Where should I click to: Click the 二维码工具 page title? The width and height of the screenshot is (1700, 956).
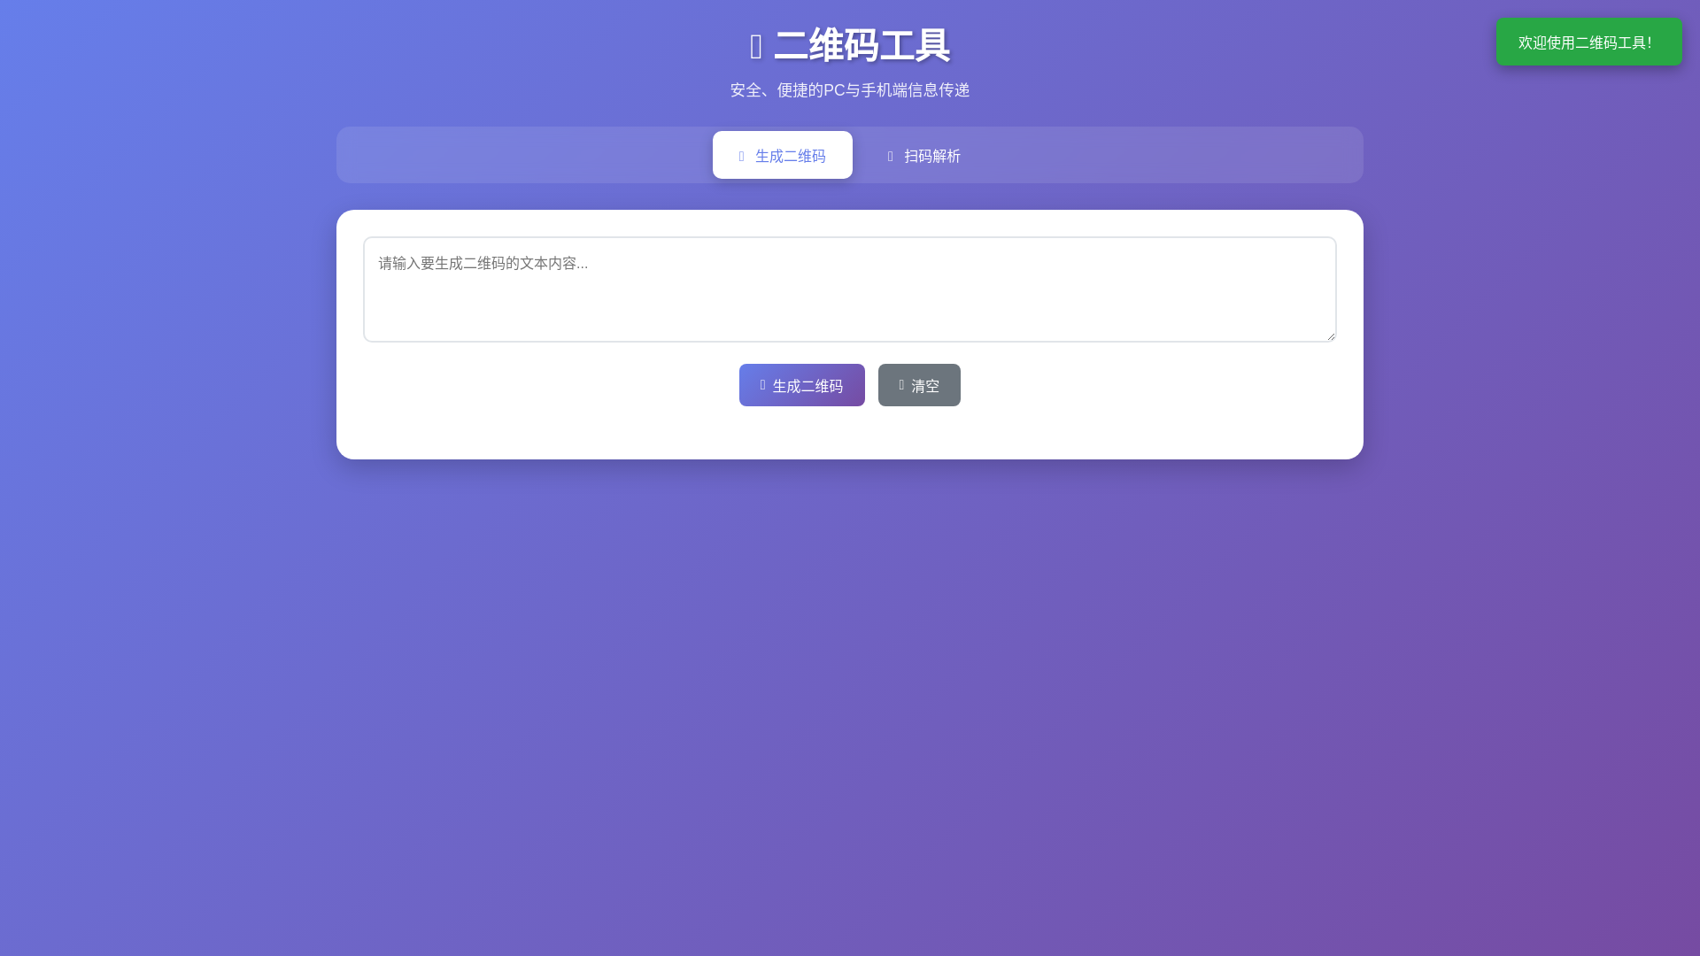click(862, 45)
